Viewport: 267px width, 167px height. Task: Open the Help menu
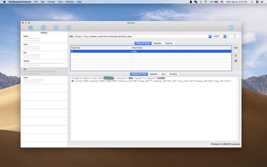click(x=79, y=2)
